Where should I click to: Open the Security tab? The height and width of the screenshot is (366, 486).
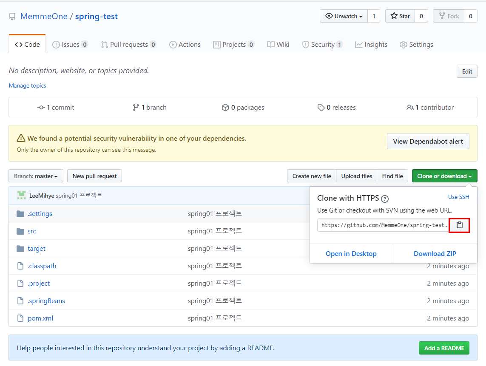pyautogui.click(x=322, y=45)
